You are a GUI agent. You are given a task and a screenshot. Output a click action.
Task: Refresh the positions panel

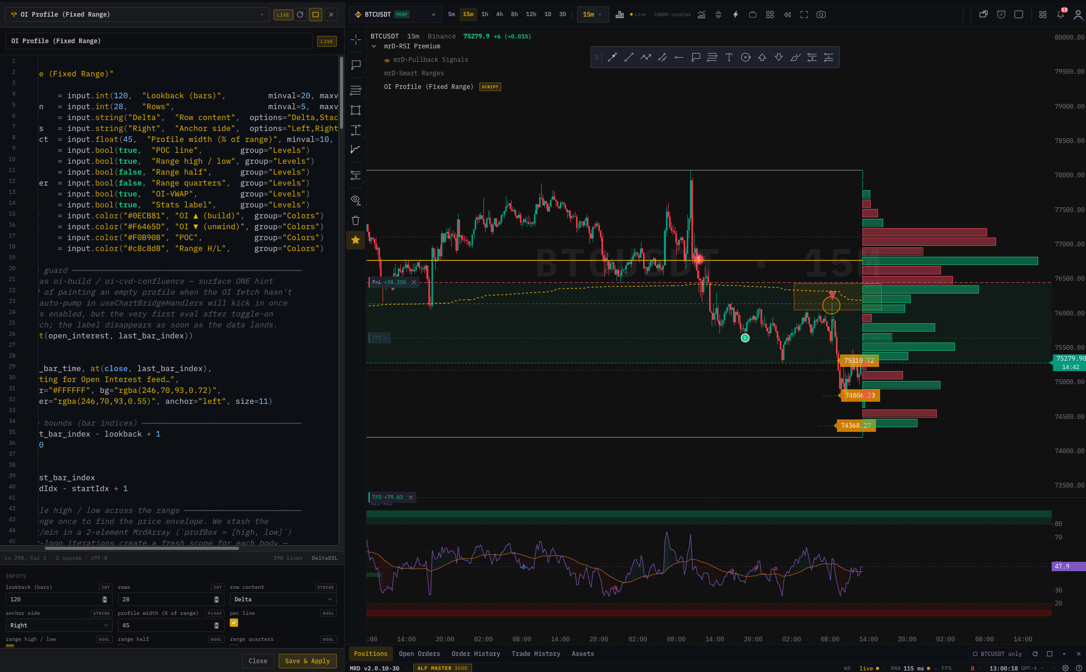1035,654
